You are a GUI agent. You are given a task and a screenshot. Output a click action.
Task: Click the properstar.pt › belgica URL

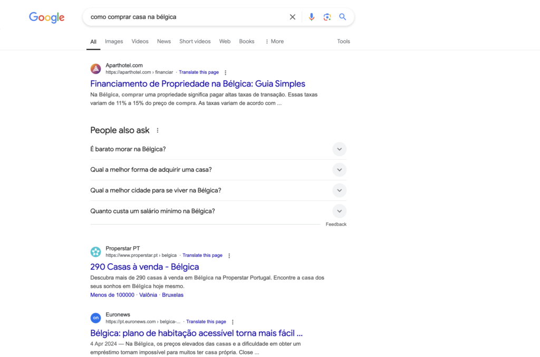tap(141, 255)
